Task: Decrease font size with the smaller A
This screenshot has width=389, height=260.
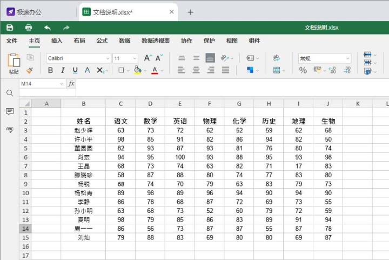Action: (x=159, y=58)
